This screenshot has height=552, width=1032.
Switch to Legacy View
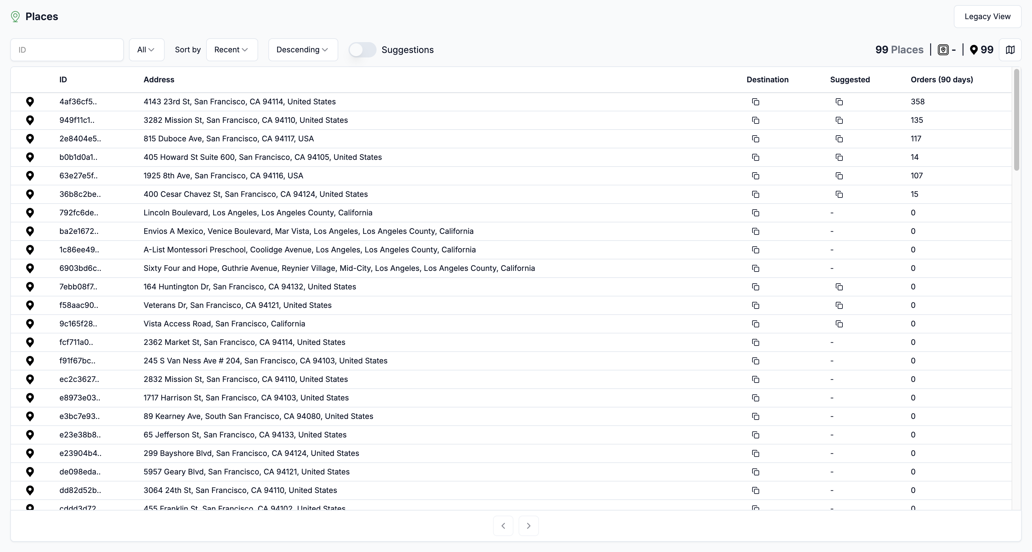point(988,16)
